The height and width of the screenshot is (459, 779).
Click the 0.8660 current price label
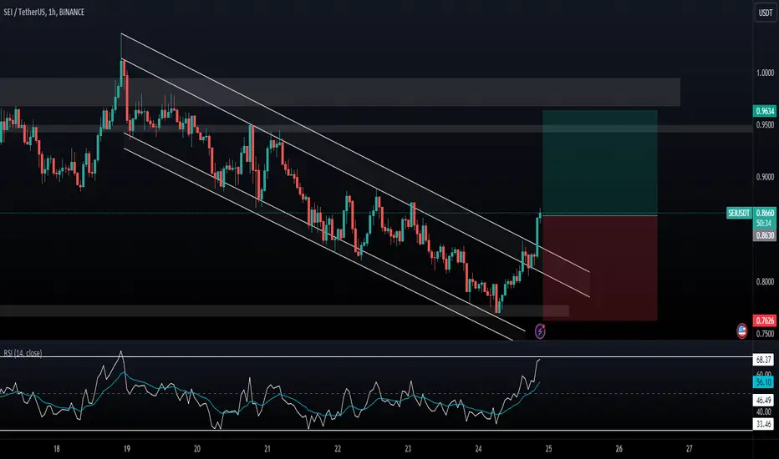tap(765, 213)
